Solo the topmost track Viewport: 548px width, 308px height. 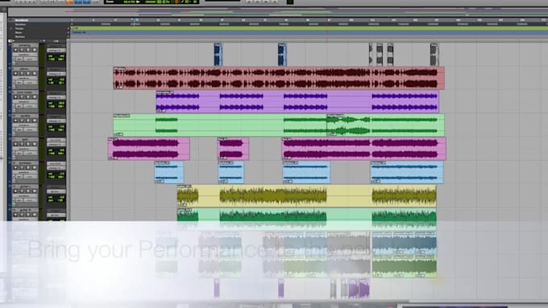coord(28,50)
